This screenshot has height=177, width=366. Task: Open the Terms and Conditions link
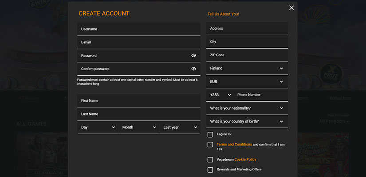pyautogui.click(x=234, y=145)
